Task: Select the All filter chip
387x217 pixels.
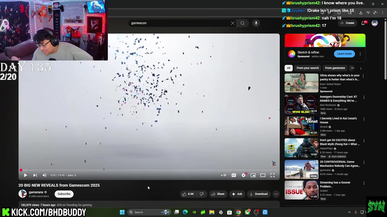Action: click(x=288, y=68)
